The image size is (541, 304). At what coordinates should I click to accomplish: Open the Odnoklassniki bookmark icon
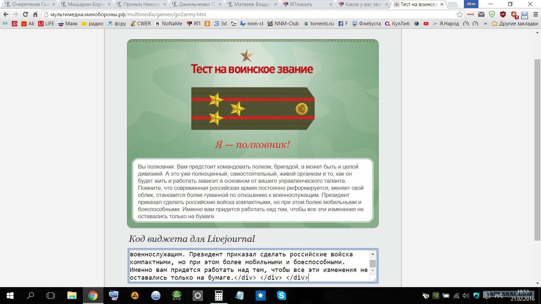[x=207, y=24]
